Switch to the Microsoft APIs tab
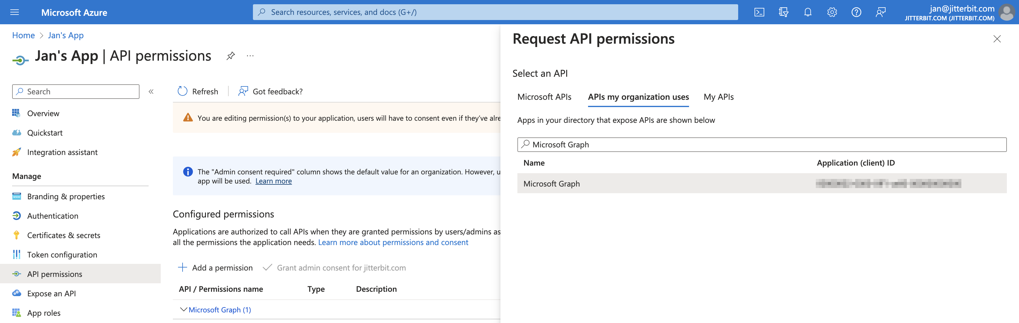 (544, 97)
